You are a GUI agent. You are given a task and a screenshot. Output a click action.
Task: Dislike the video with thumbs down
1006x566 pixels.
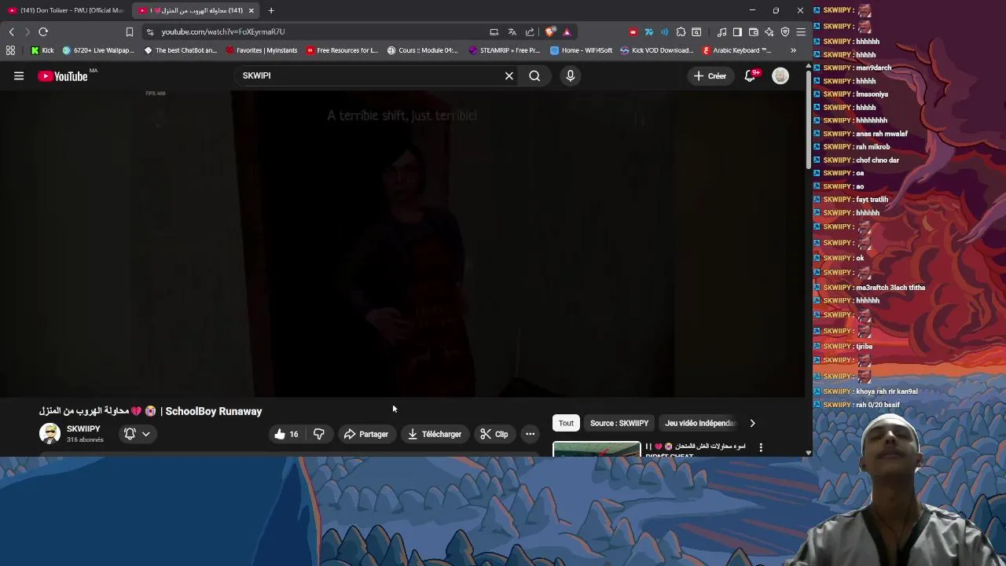click(319, 434)
